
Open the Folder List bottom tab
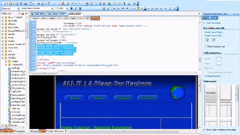click(6, 131)
